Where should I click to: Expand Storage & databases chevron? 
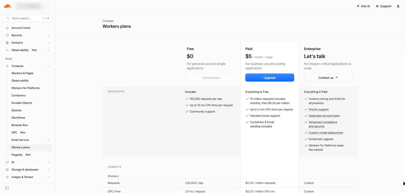tap(48, 170)
